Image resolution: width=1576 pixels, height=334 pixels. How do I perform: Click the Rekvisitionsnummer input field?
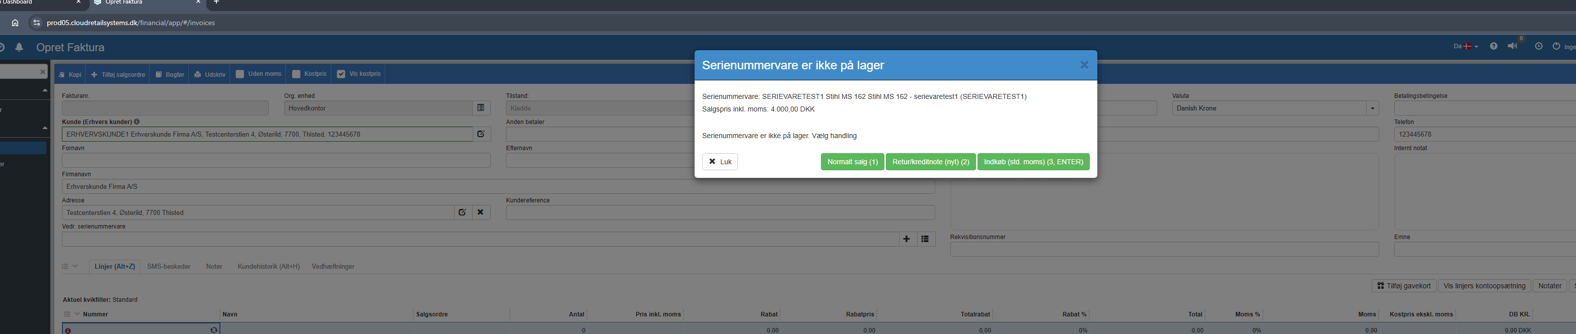[x=1164, y=249]
